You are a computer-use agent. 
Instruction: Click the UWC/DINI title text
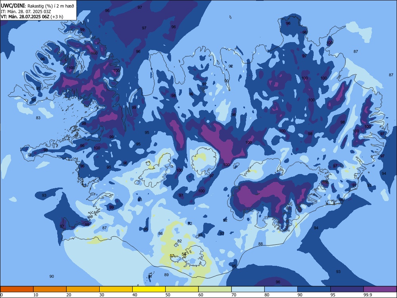pyautogui.click(x=13, y=6)
